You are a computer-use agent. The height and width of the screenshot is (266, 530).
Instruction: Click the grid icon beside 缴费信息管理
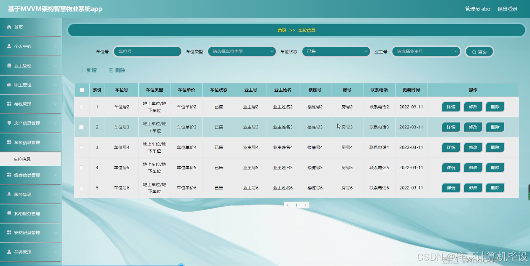9,175
